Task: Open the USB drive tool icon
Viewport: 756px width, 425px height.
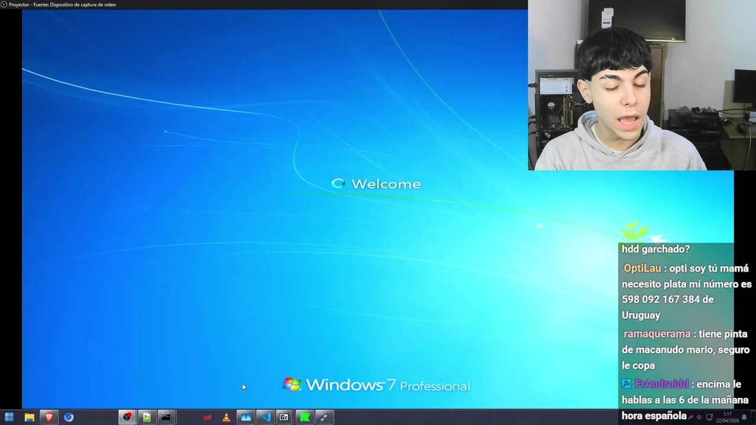Action: (x=324, y=417)
